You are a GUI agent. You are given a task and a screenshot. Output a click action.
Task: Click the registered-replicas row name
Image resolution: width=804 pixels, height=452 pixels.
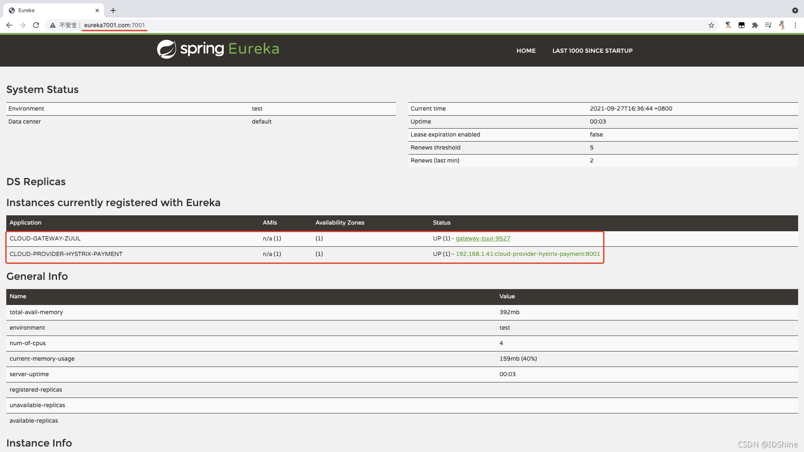pyautogui.click(x=36, y=390)
